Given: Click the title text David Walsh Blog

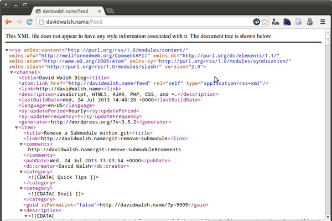Looking at the screenshot, I should tap(63, 78).
